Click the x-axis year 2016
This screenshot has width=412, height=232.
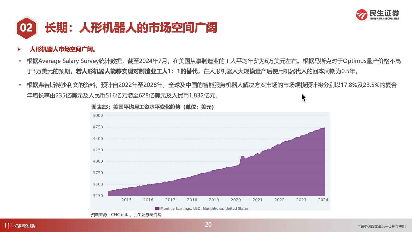148,200
